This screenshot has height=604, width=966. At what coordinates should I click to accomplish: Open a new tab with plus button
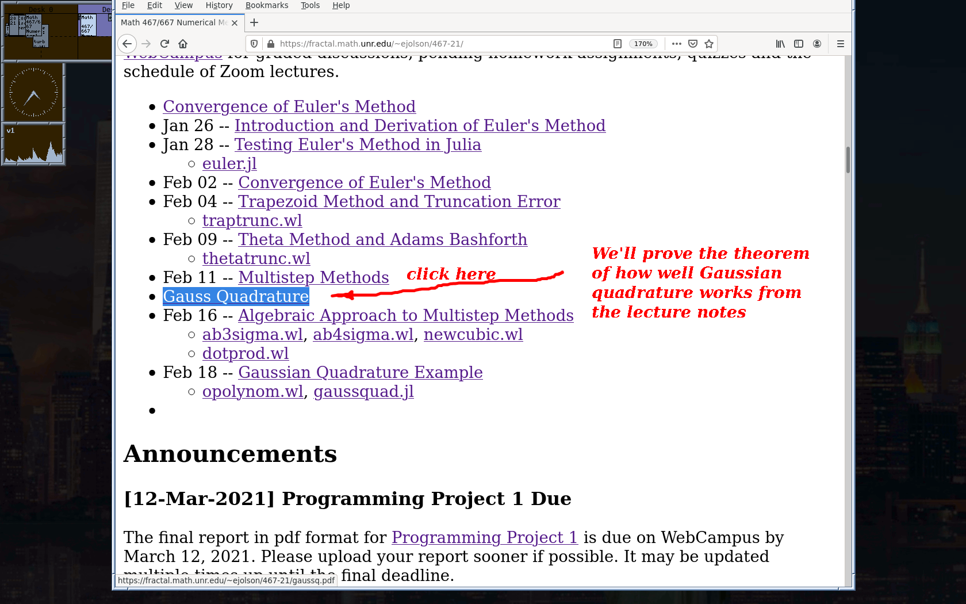(x=254, y=22)
